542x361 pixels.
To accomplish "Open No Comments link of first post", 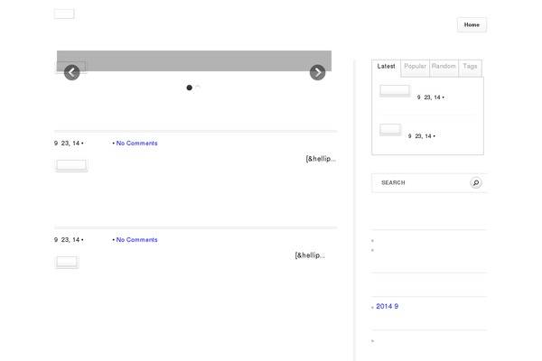I will click(137, 143).
